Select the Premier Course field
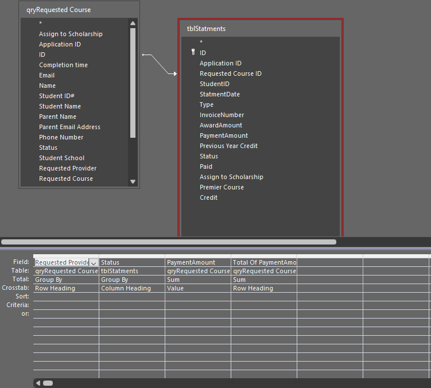The image size is (431, 388). click(222, 187)
